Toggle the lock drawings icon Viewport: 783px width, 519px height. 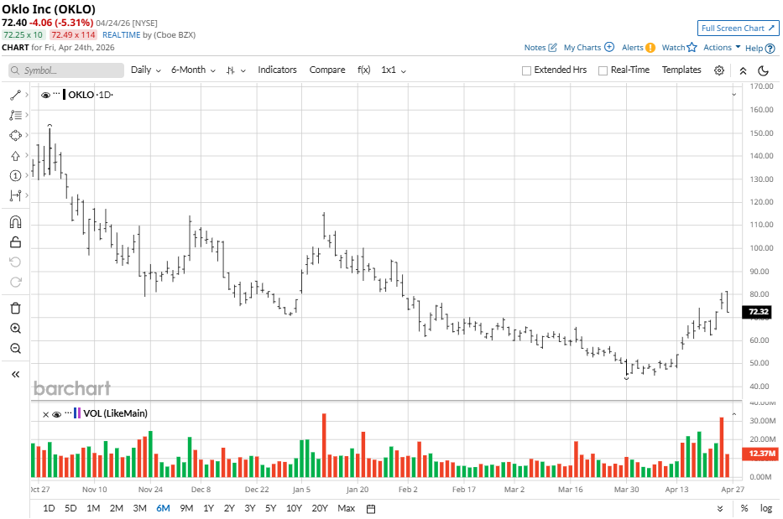[15, 242]
